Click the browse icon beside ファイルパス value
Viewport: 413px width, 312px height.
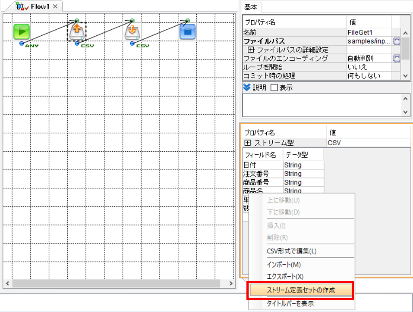coord(396,41)
